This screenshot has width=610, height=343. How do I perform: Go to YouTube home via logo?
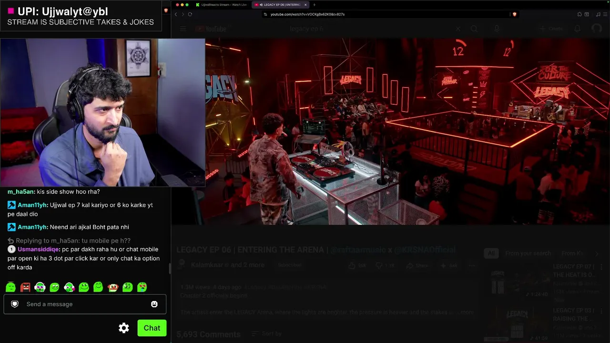211,29
